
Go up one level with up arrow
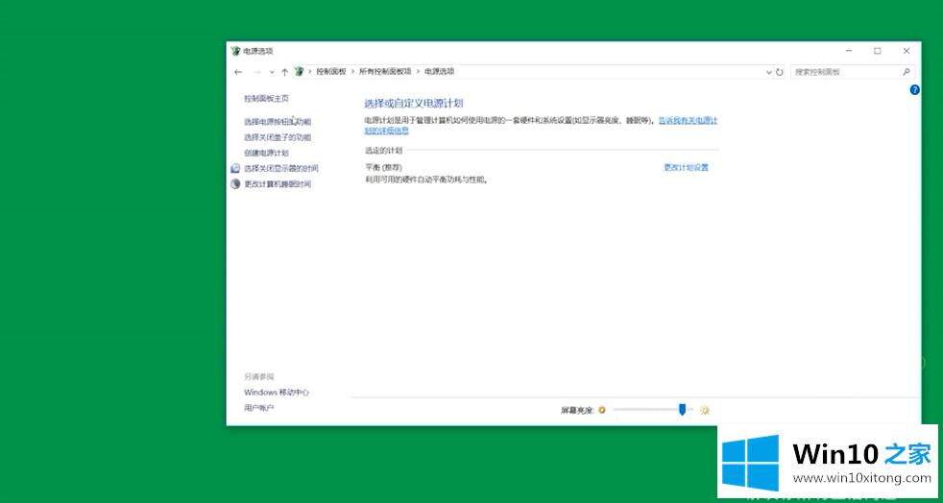(x=284, y=72)
